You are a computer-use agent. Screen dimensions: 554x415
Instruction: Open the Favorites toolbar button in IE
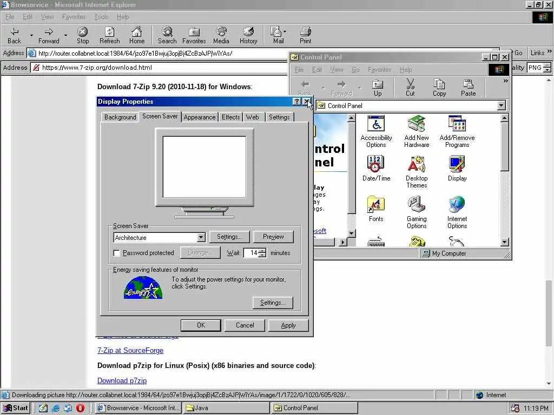pyautogui.click(x=194, y=35)
